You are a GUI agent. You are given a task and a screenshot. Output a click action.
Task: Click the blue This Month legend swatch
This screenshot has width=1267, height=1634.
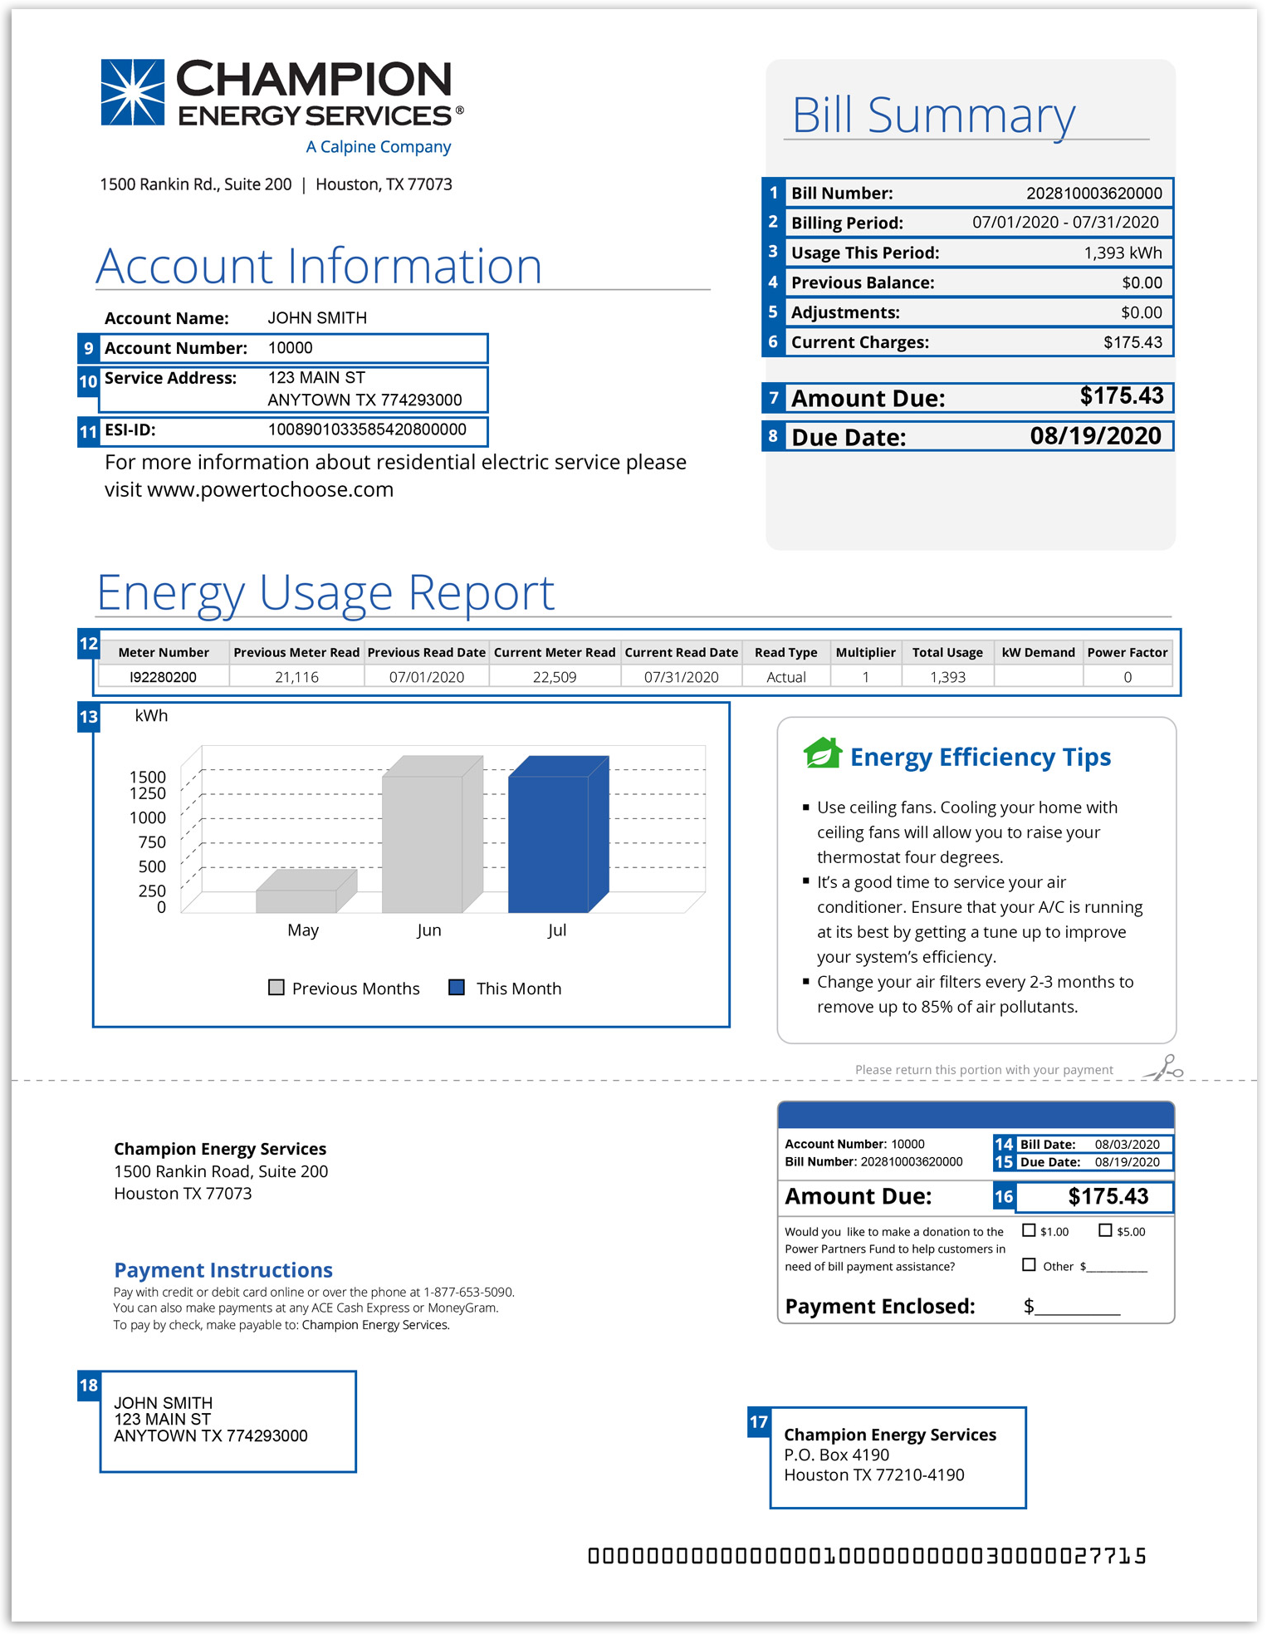coord(456,987)
